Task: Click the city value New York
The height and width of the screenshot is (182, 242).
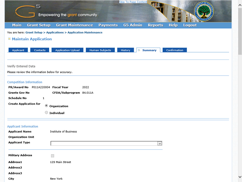Action: pyautogui.click(x=56, y=179)
